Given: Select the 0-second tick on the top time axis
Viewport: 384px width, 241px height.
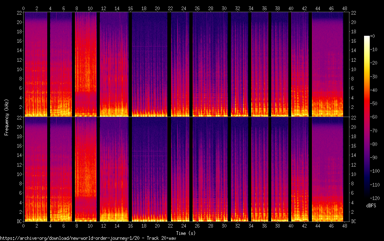Looking at the screenshot, I should tap(24, 8).
